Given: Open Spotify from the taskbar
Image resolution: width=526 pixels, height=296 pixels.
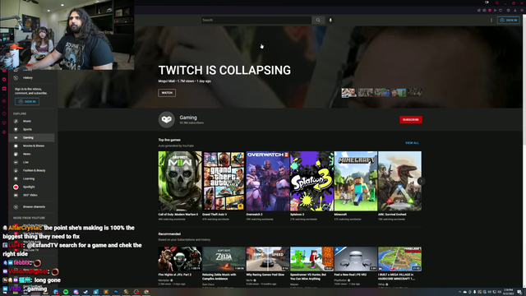Looking at the screenshot, I should coord(66,292).
